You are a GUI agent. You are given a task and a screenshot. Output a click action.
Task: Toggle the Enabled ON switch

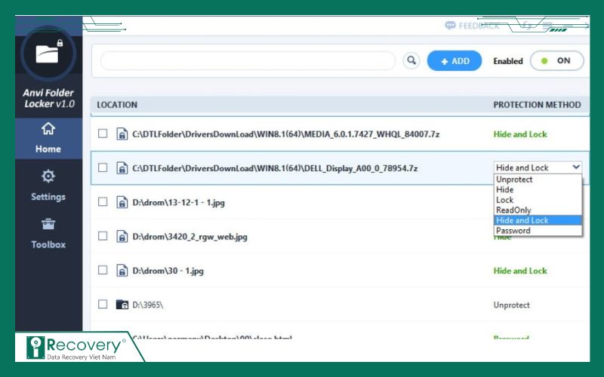tap(556, 61)
